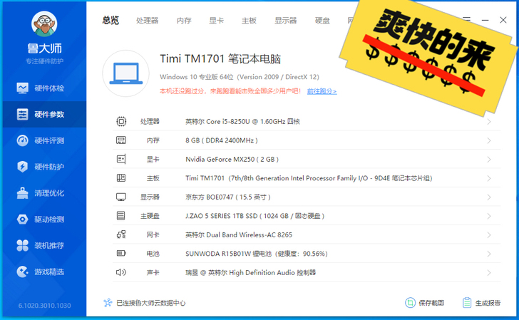
Task: Click the 处理器 CPU chip icon
Action: [121, 121]
